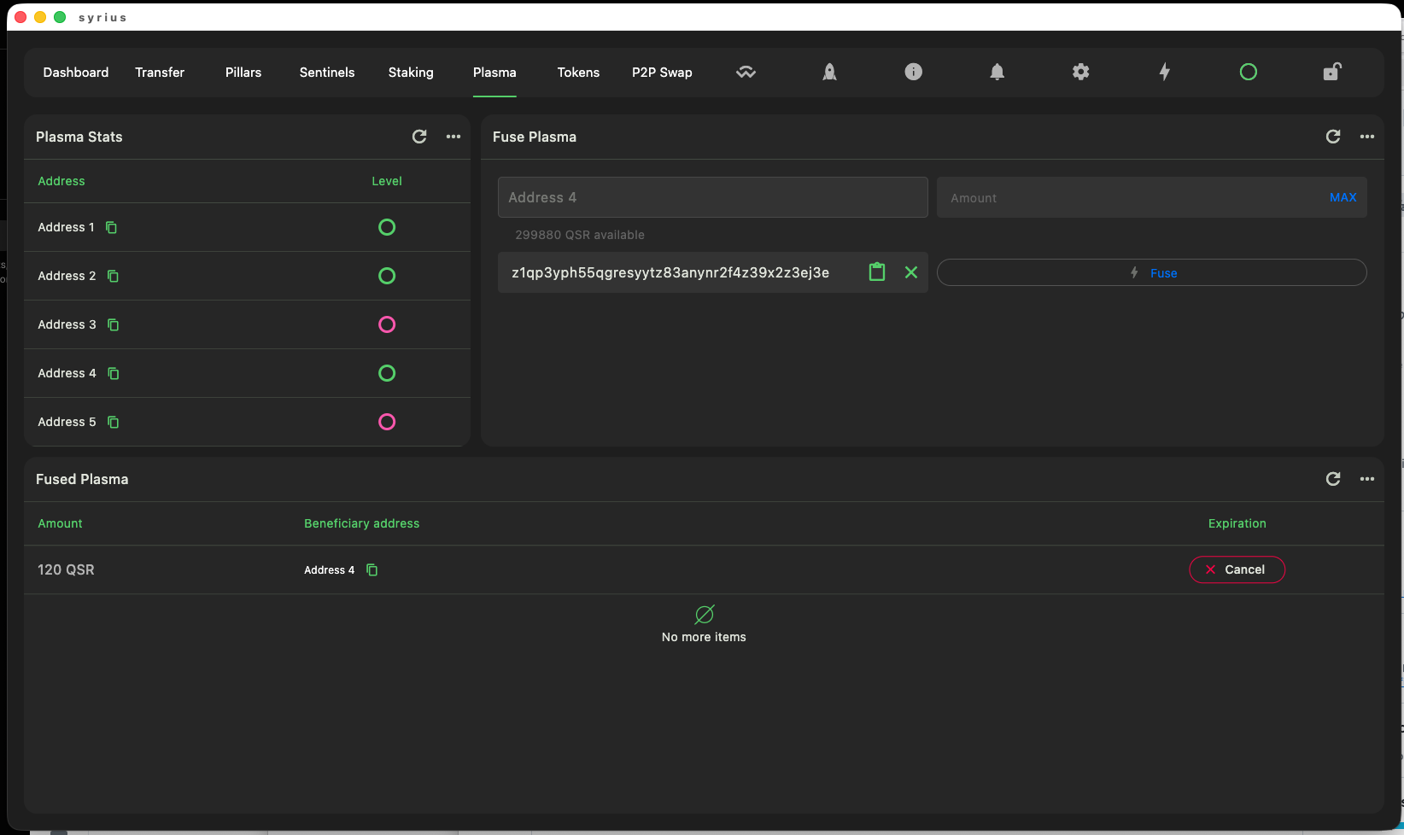Image resolution: width=1404 pixels, height=835 pixels.
Task: Click Address 2 plasma level indicator
Action: (x=387, y=276)
